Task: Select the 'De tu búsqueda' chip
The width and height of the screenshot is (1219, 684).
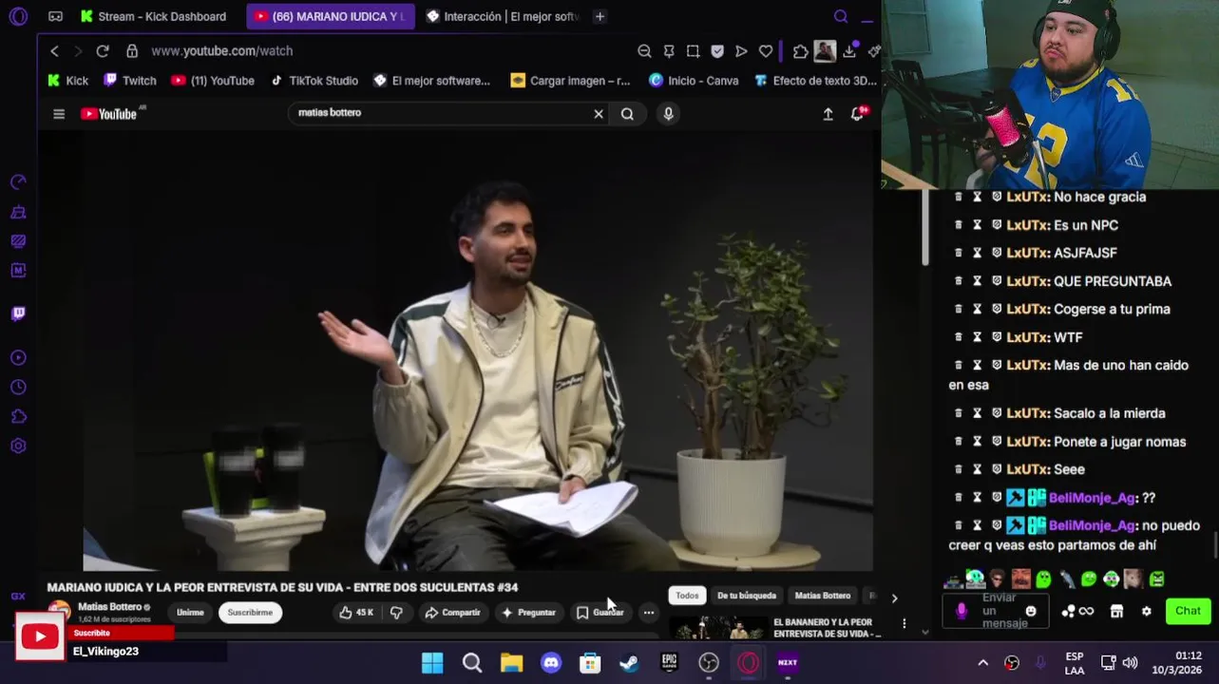Action: click(x=747, y=596)
